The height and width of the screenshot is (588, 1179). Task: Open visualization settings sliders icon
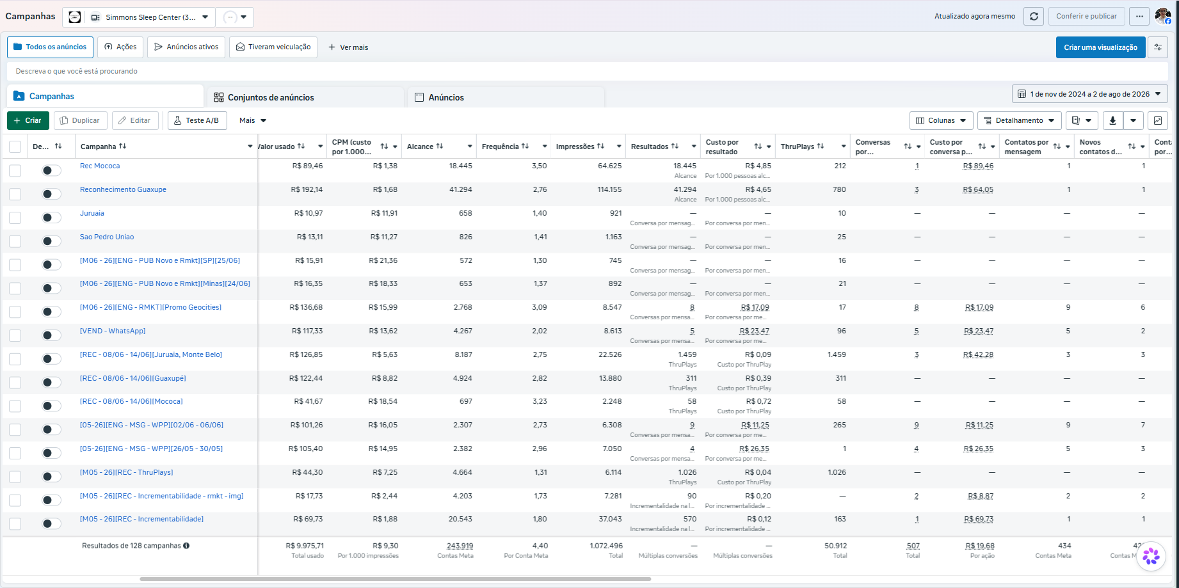[1158, 47]
